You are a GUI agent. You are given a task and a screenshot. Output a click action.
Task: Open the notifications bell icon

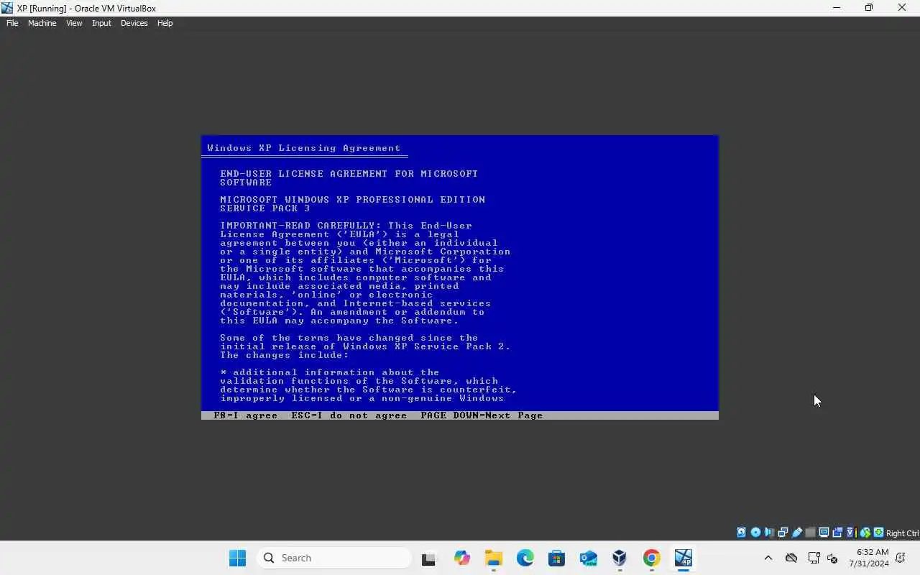click(x=901, y=558)
